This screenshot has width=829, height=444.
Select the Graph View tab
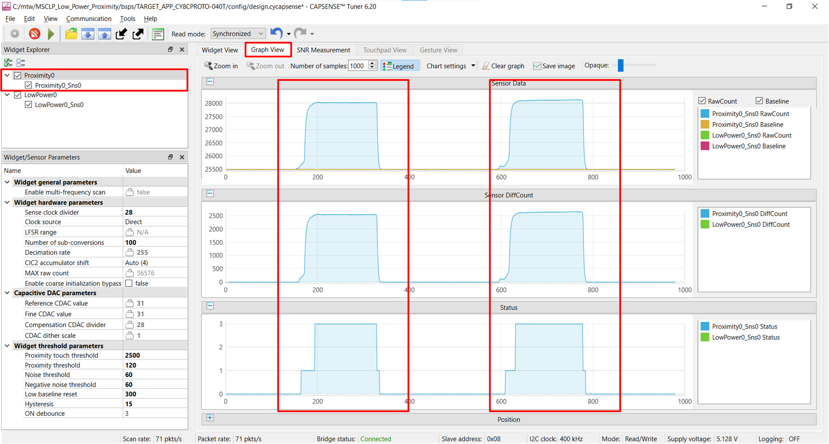(267, 49)
